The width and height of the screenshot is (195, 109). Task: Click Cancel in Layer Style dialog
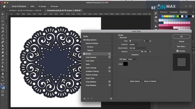182,41
